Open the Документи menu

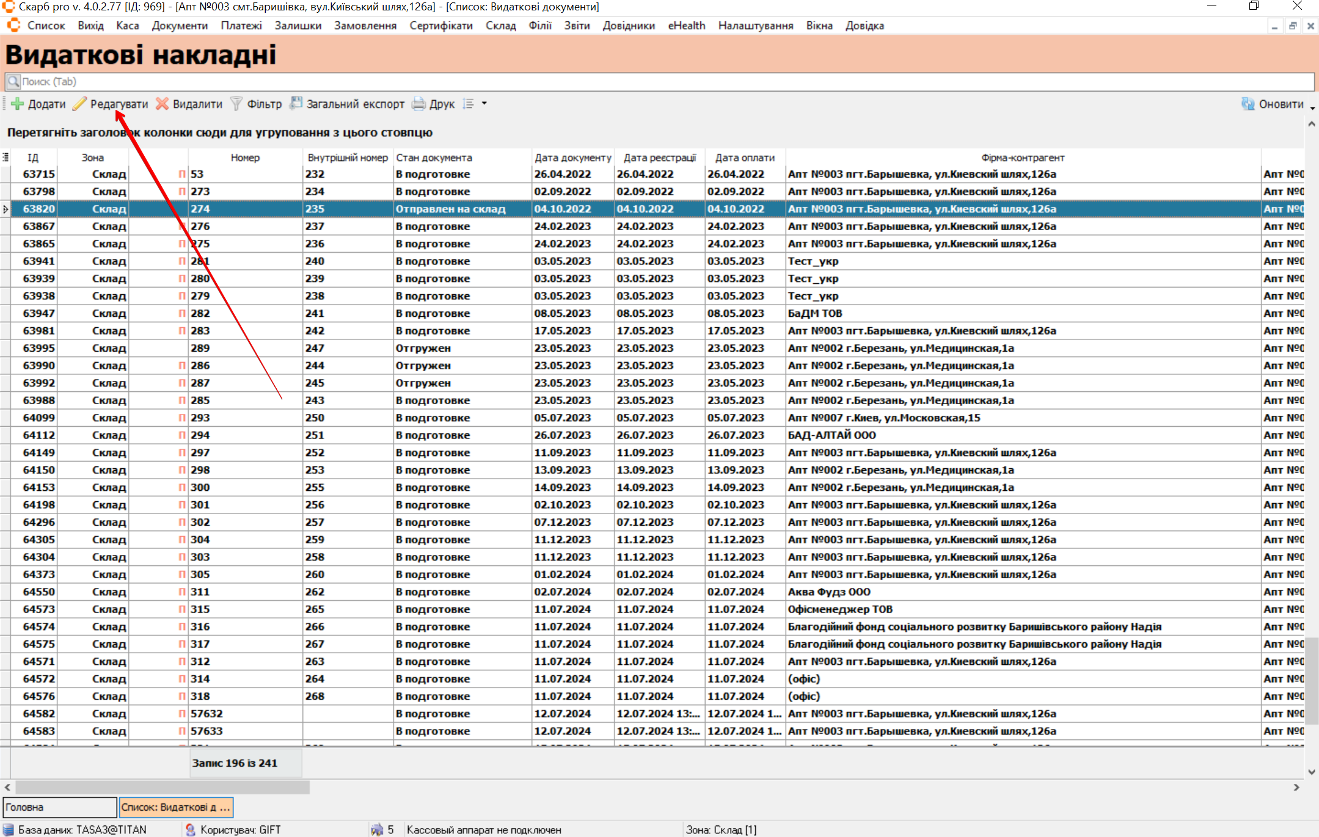coord(180,26)
